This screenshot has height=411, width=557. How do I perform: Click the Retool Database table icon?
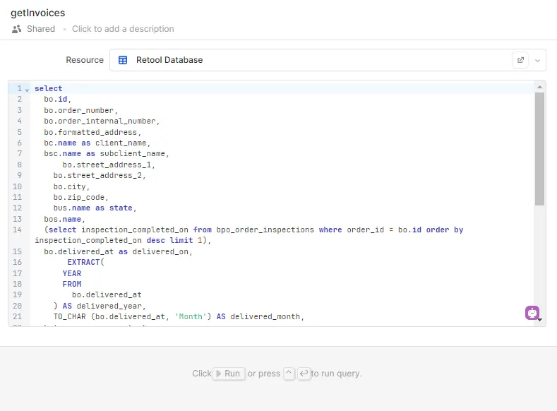coord(123,60)
